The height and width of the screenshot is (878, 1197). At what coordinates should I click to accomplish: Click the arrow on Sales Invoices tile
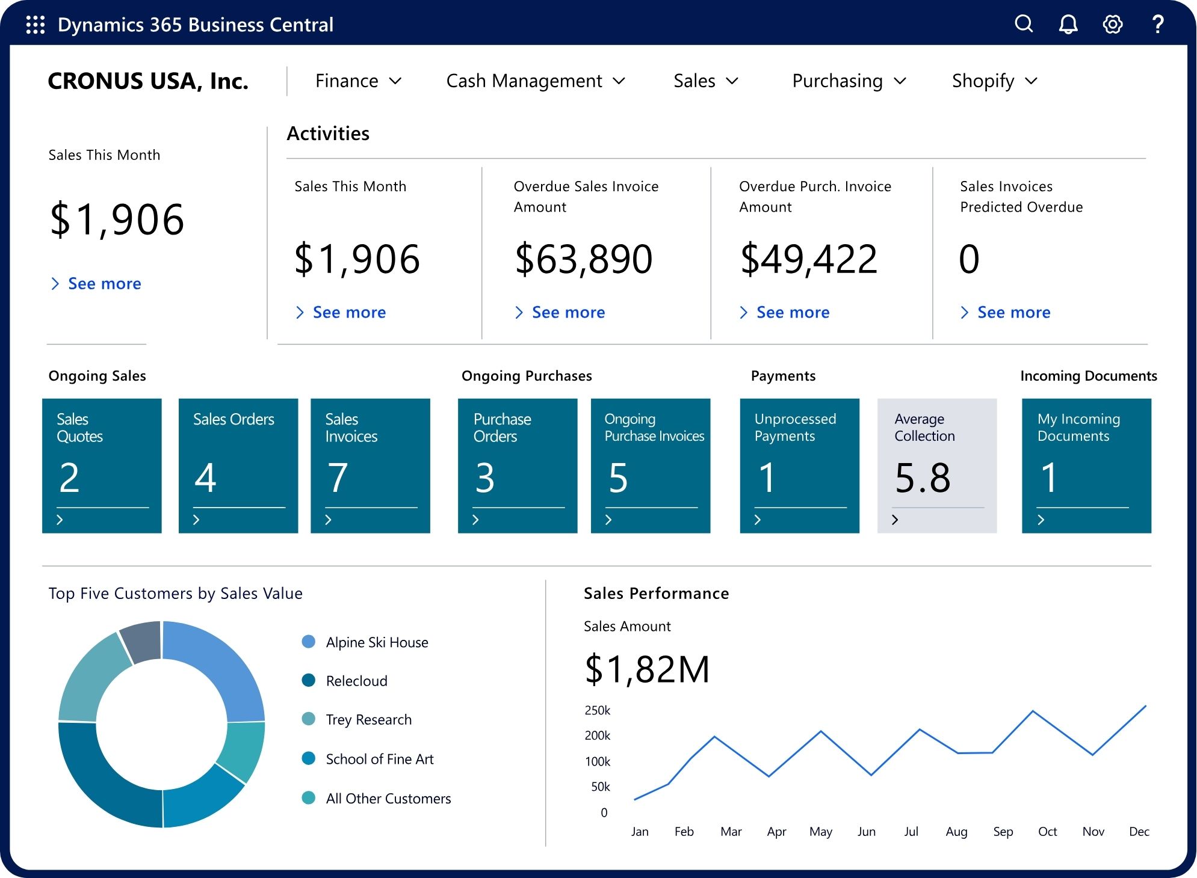pos(328,520)
